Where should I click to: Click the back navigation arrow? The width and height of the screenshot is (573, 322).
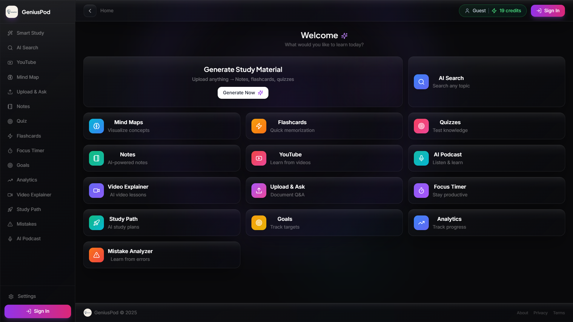[x=90, y=10]
